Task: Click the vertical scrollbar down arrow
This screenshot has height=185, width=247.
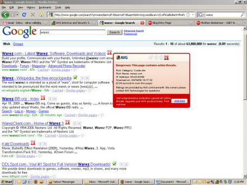Action: point(245,176)
